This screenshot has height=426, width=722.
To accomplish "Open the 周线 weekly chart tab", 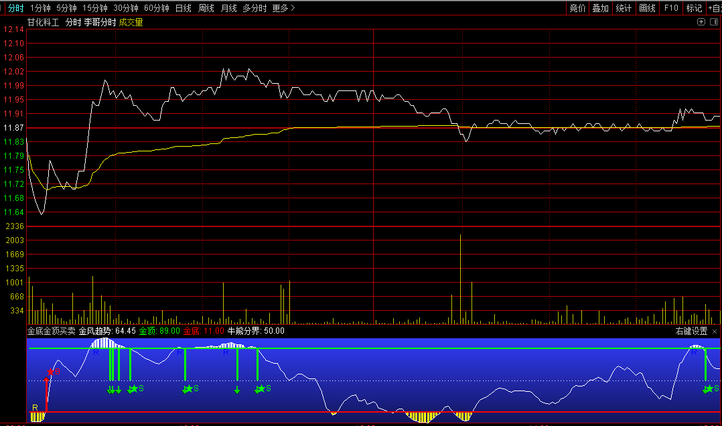I will click(x=206, y=8).
